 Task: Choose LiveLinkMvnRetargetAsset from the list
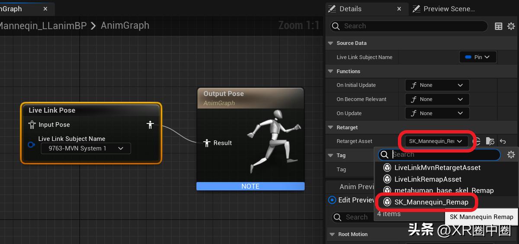[437, 168]
